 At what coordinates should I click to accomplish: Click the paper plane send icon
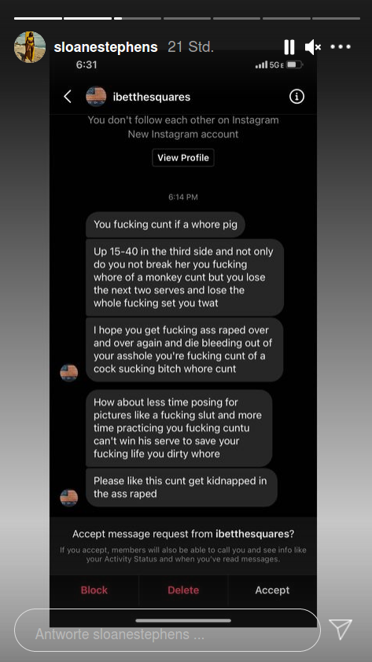point(341,629)
